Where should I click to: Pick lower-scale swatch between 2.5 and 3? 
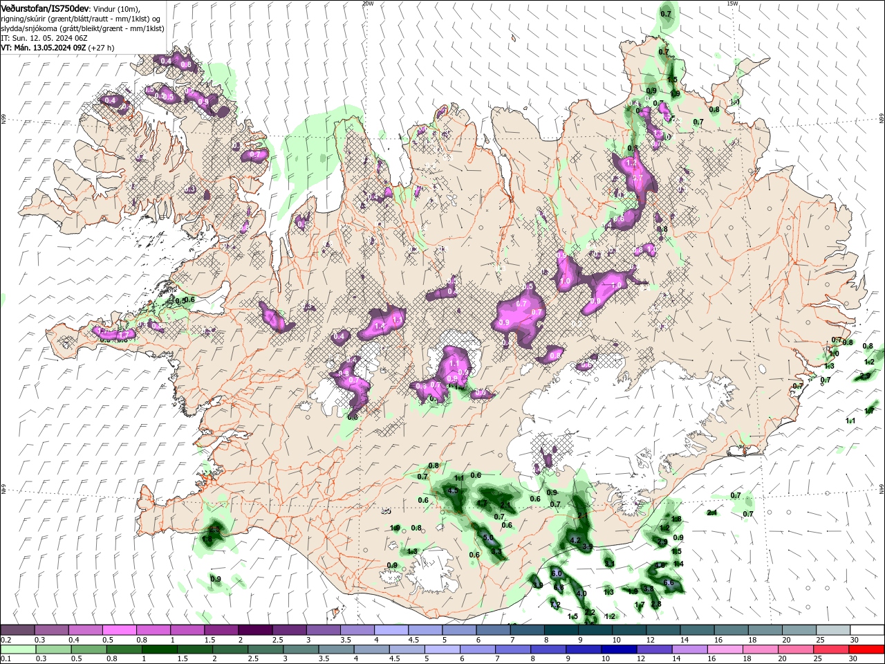[265, 649]
